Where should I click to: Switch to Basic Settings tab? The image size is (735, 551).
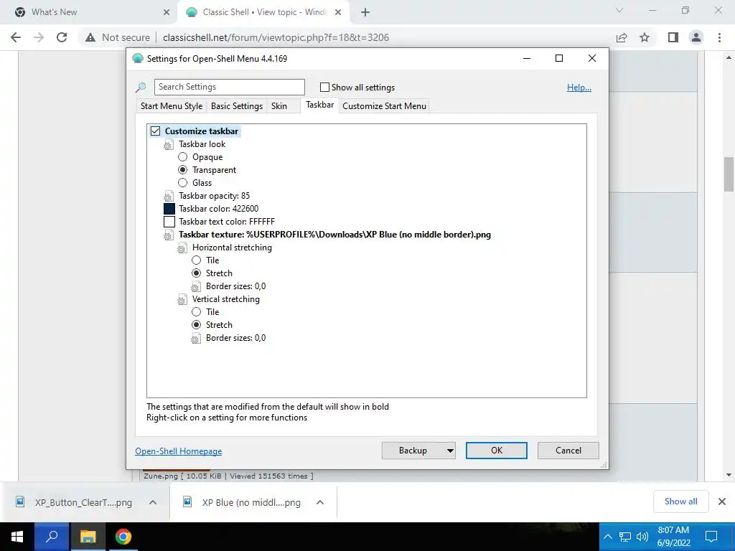click(x=237, y=106)
